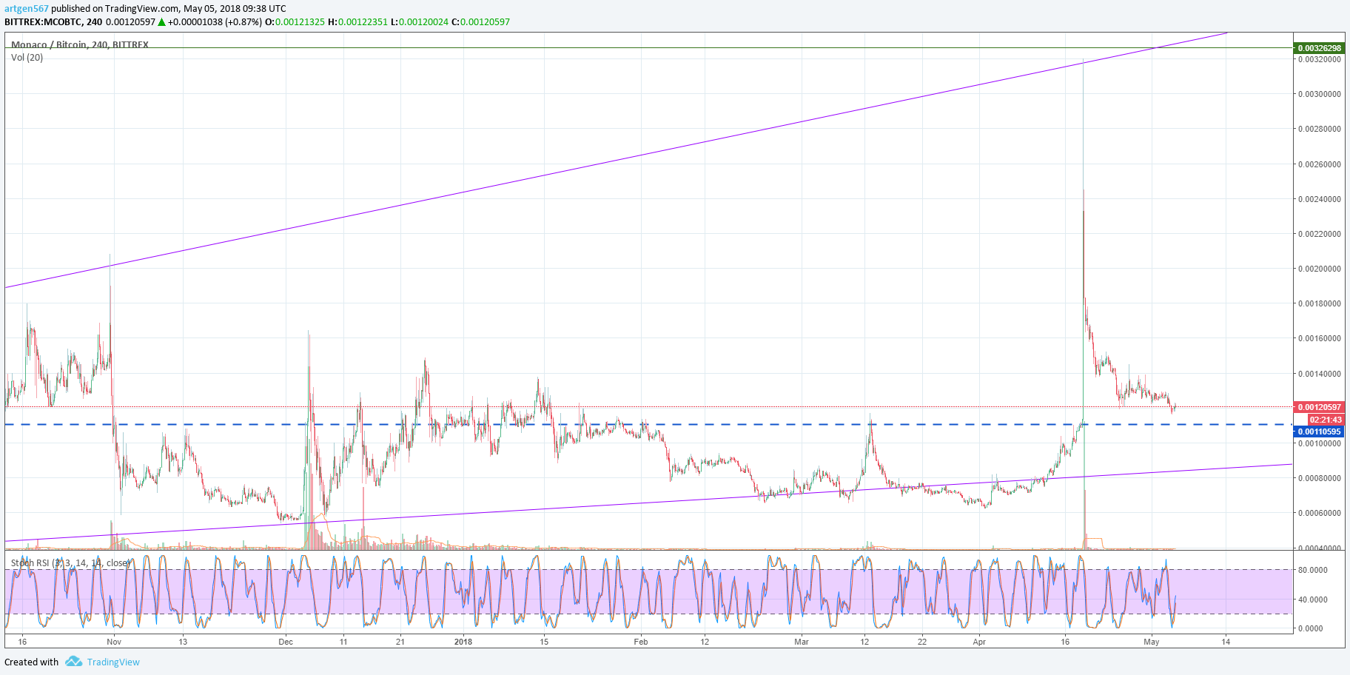Click the artgen567 author link

coord(27,9)
